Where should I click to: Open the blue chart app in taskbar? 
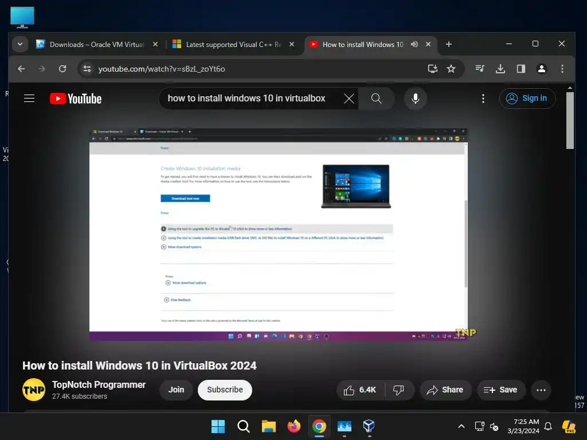[x=345, y=426]
